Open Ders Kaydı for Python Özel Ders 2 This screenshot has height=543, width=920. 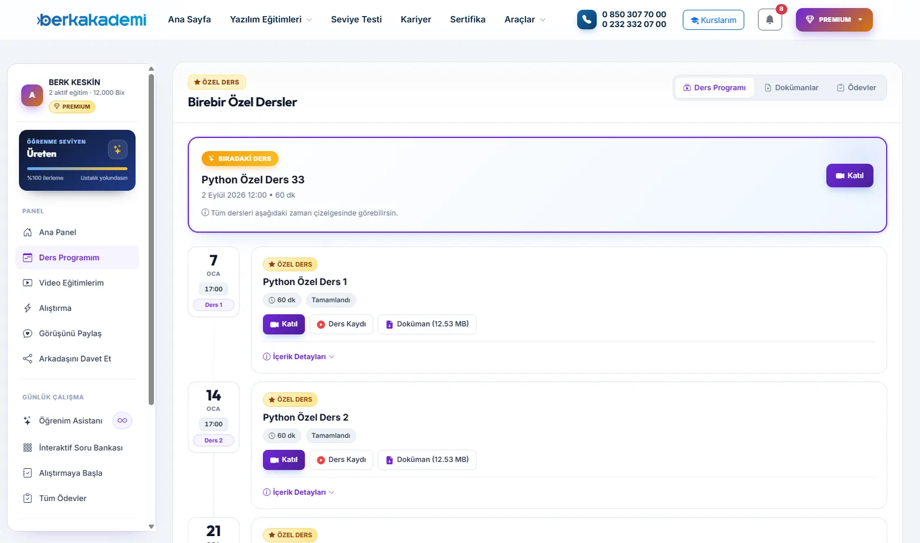tap(342, 460)
